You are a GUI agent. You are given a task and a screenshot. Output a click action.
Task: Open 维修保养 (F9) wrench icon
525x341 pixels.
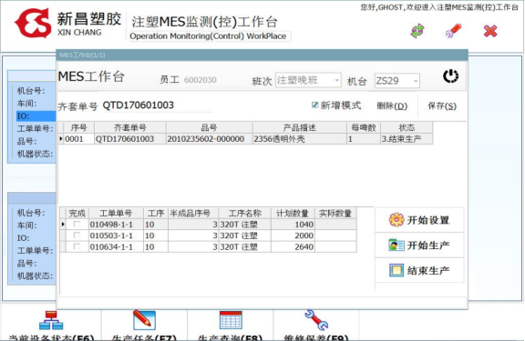tap(316, 320)
